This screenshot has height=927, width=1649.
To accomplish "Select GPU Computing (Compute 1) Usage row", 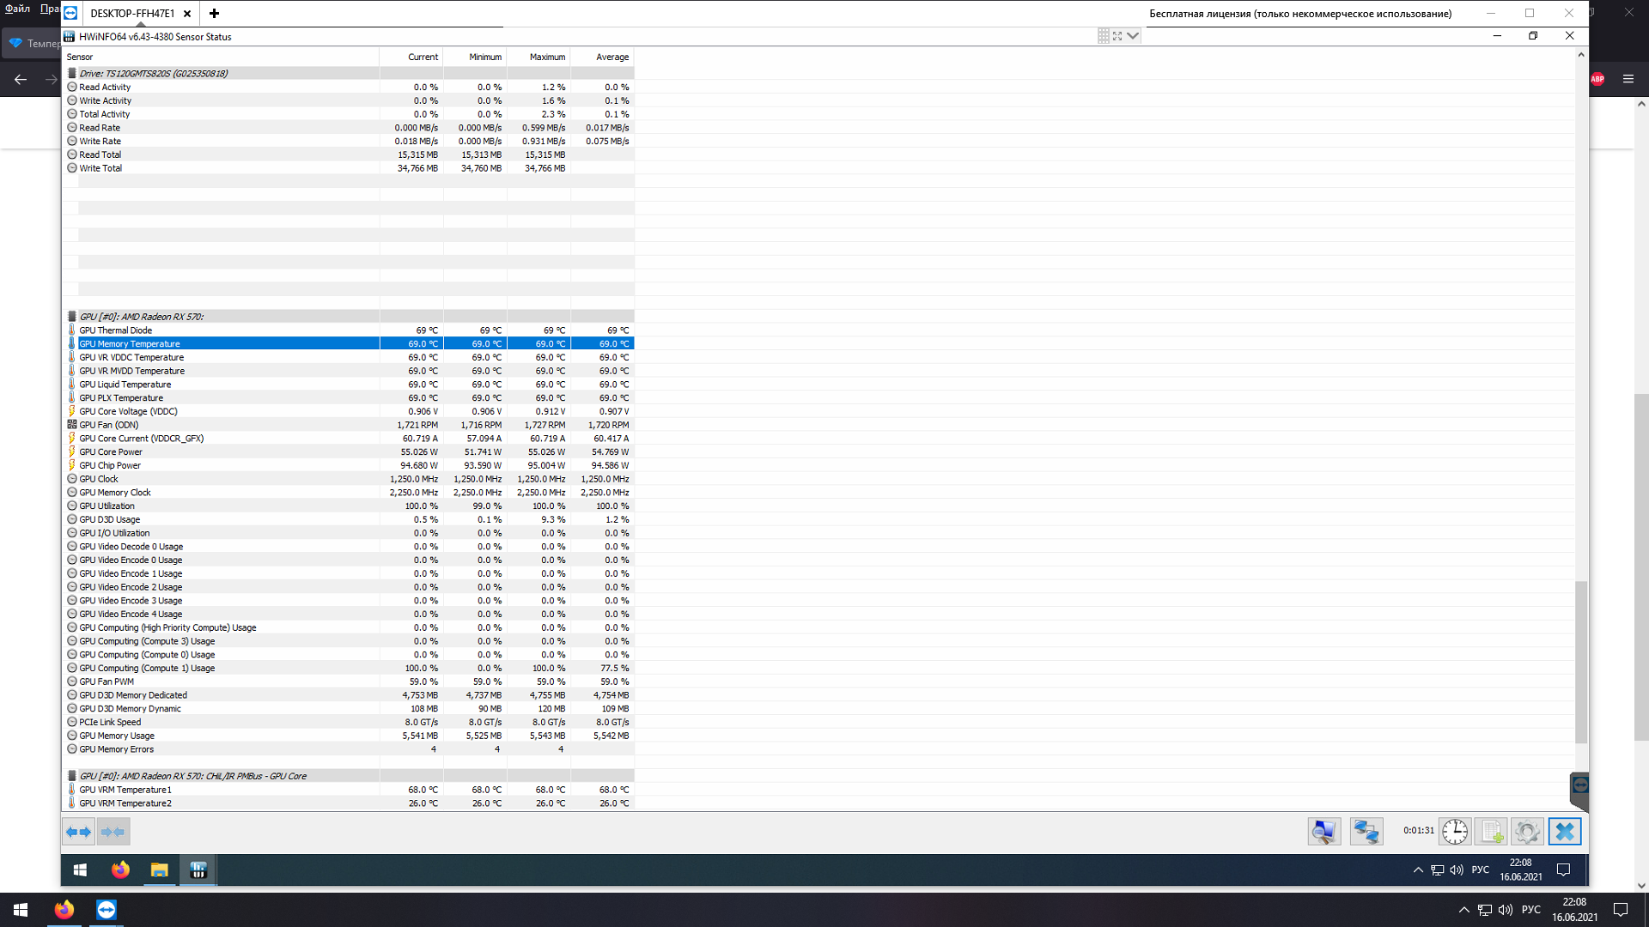I will [x=350, y=669].
